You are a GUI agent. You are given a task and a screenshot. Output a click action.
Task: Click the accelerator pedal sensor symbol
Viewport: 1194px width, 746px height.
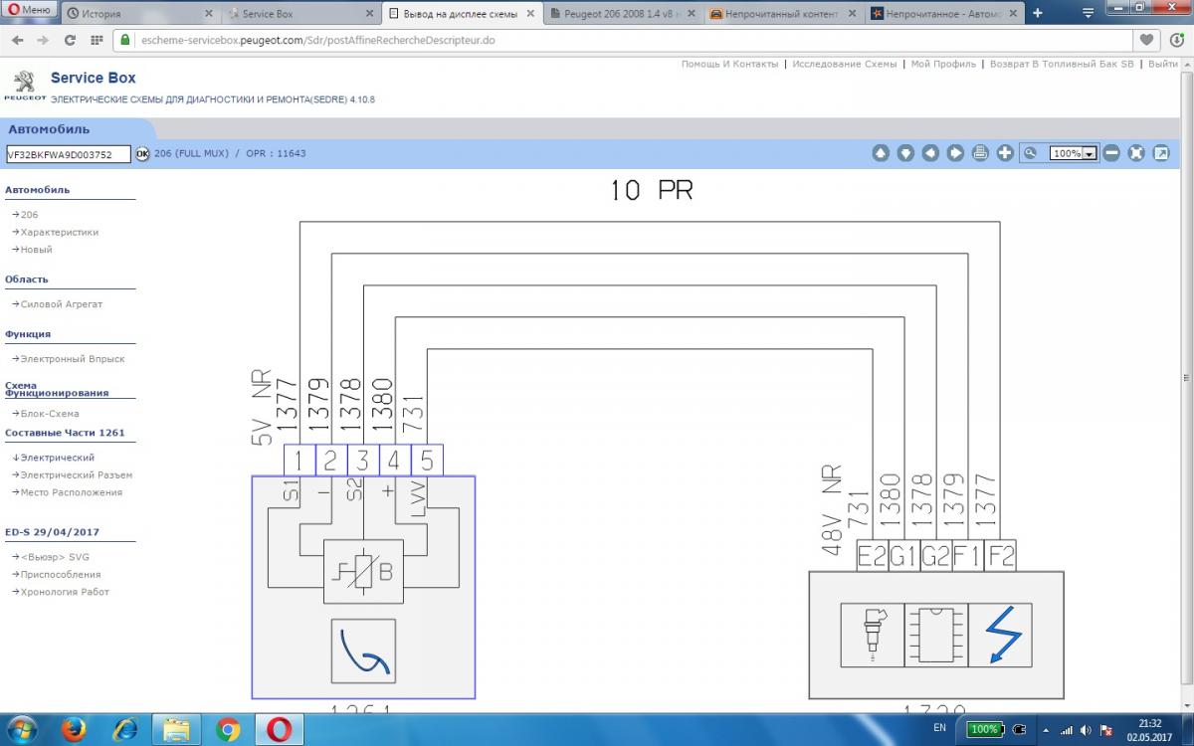(x=362, y=651)
